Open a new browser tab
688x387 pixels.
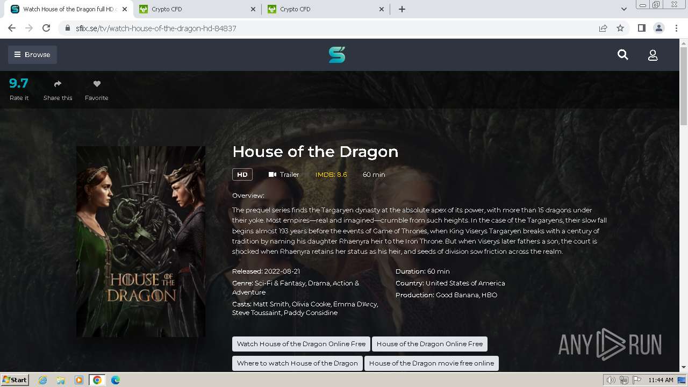[402, 9]
